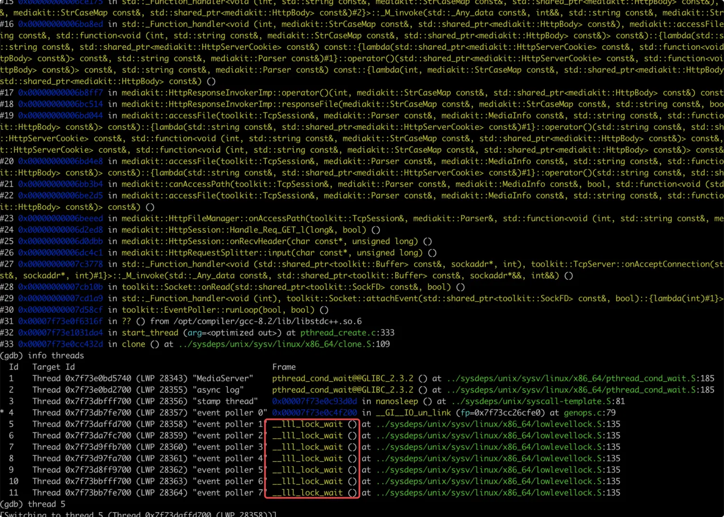Click the blue address of frame #21
Image resolution: width=724 pixels, height=517 pixels.
coord(60,184)
